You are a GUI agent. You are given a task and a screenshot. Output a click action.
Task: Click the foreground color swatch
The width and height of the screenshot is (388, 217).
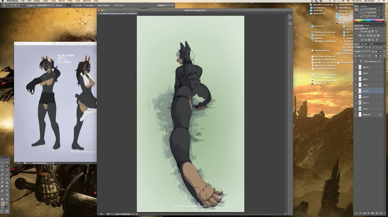click(x=3, y=204)
